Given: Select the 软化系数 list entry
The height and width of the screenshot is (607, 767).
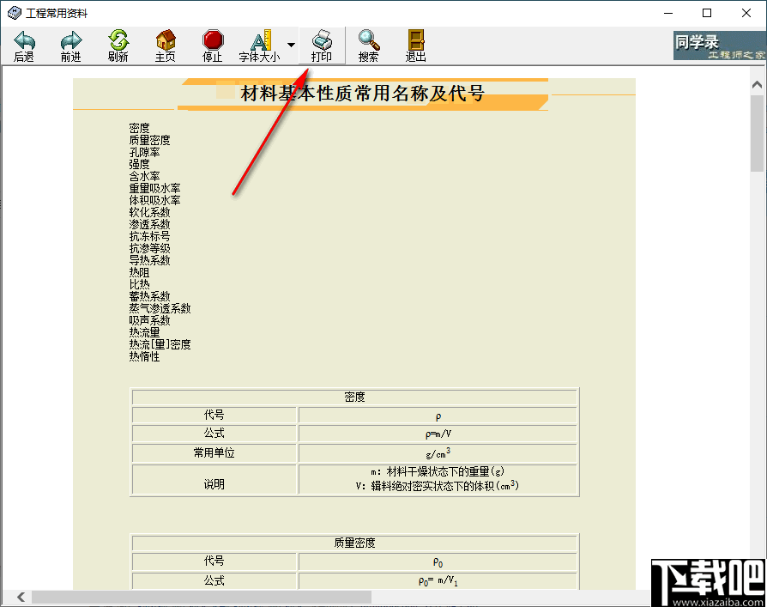Looking at the screenshot, I should [149, 212].
